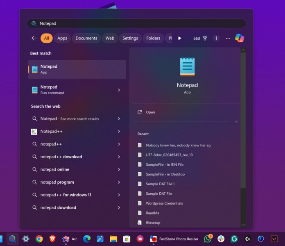Screen dimensions: 285x246
Task: Expand the lowercase notepad++ suggestion chevron
Action: pos(119,144)
